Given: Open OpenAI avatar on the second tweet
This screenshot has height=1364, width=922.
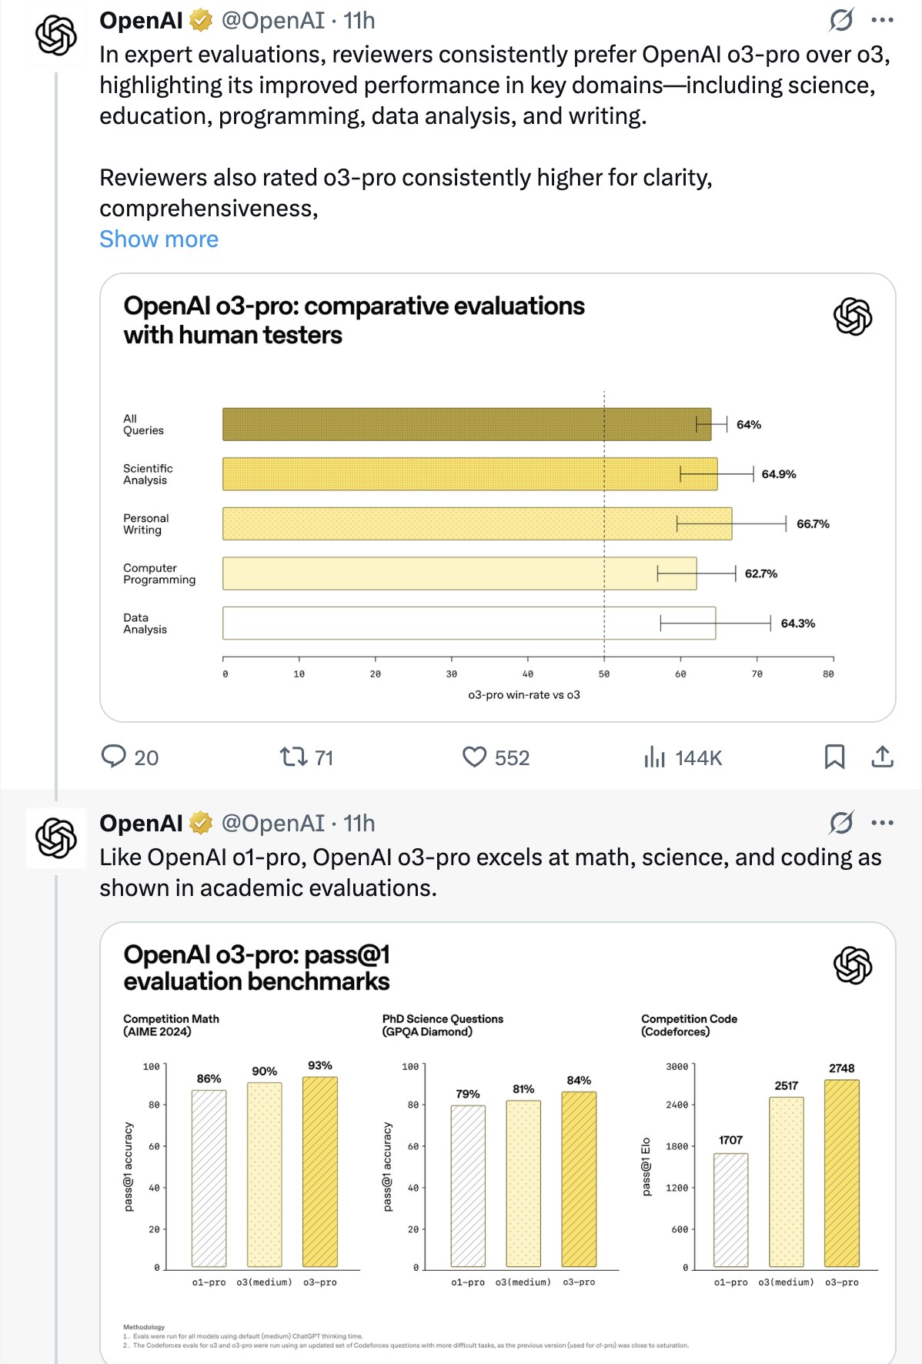Looking at the screenshot, I should click(56, 838).
